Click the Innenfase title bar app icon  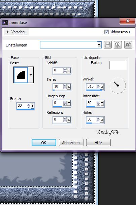coord(5,23)
